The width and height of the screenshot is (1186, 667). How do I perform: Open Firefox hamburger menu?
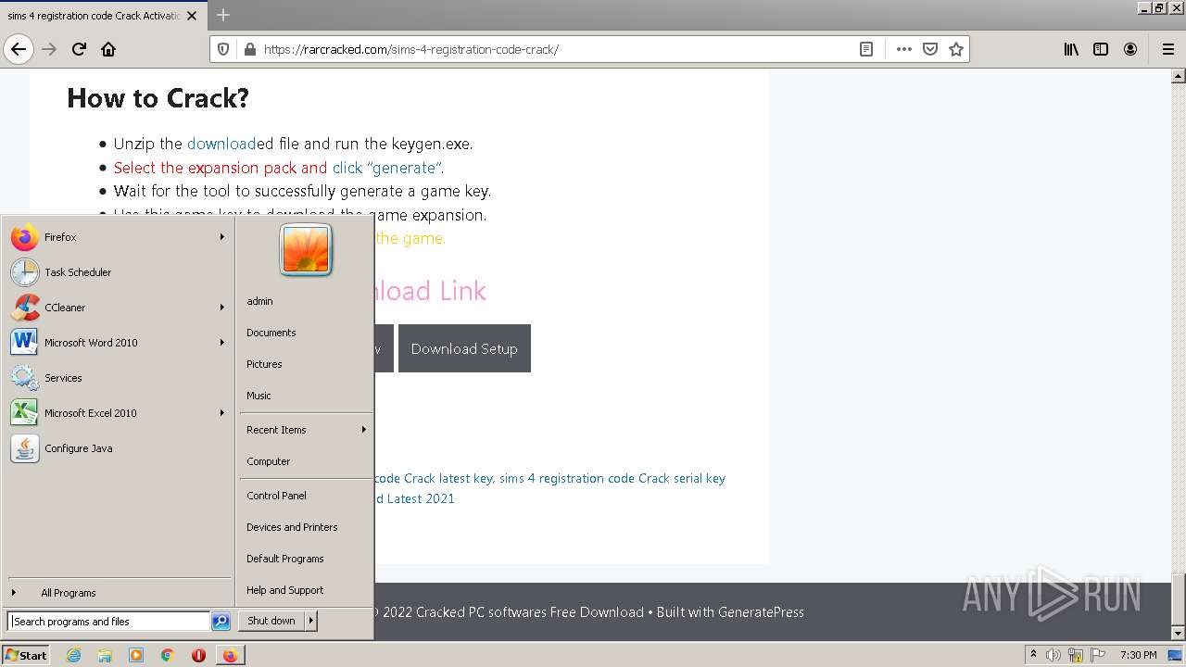tap(1167, 49)
